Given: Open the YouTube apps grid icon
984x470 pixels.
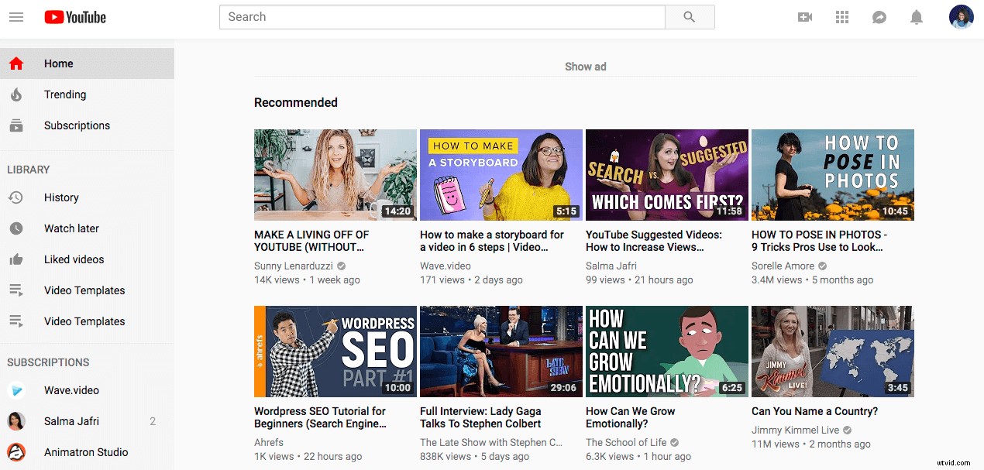Looking at the screenshot, I should [842, 16].
